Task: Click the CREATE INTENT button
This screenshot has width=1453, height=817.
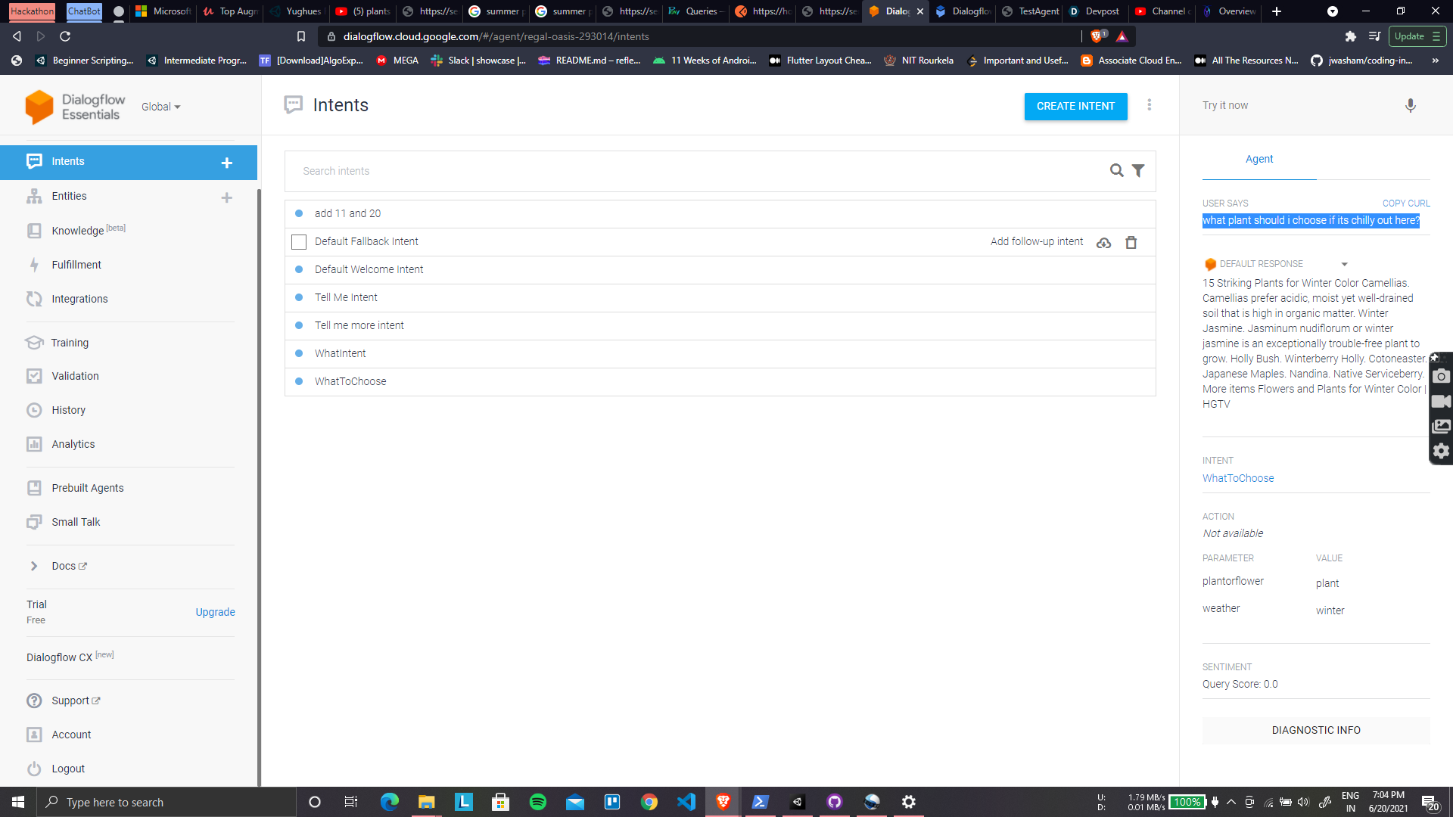Action: pyautogui.click(x=1075, y=107)
